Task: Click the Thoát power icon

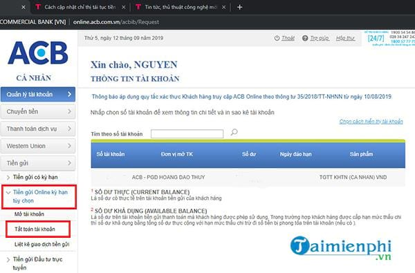Action: click(277, 38)
